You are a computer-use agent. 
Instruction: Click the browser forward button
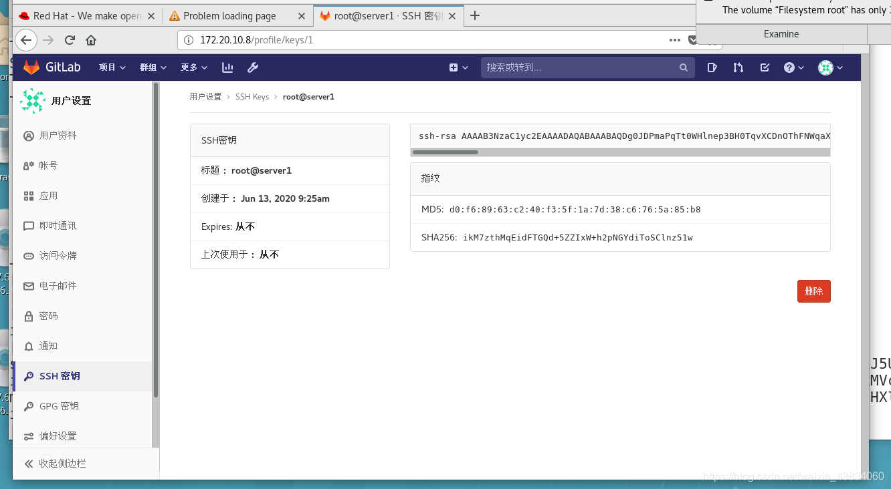(x=48, y=40)
